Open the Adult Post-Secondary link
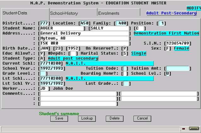 click(x=171, y=13)
